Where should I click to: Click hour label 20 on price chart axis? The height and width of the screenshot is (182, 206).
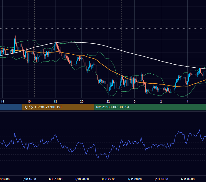coord(82,102)
